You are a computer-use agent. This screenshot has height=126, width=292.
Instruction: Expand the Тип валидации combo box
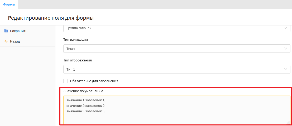174,49
